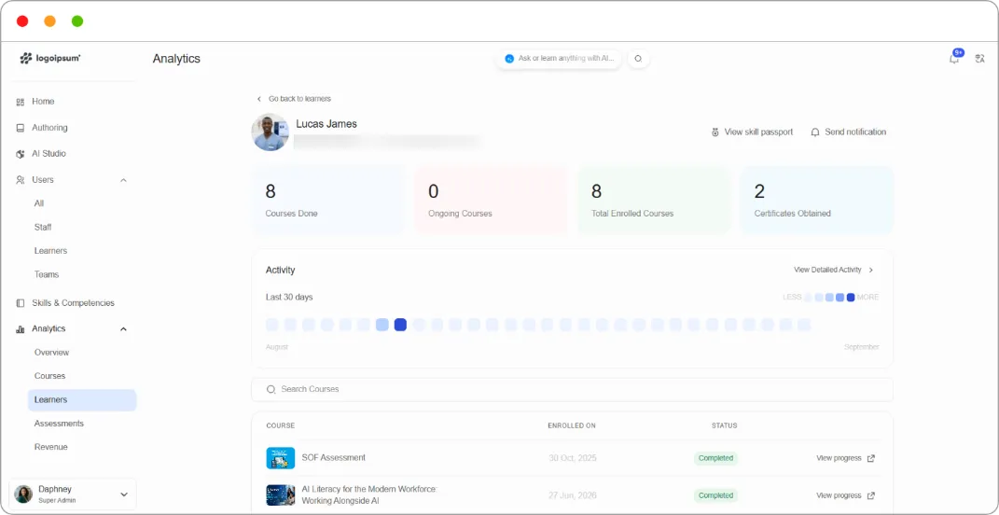Send notification to learner
The image size is (999, 515).
tap(855, 132)
